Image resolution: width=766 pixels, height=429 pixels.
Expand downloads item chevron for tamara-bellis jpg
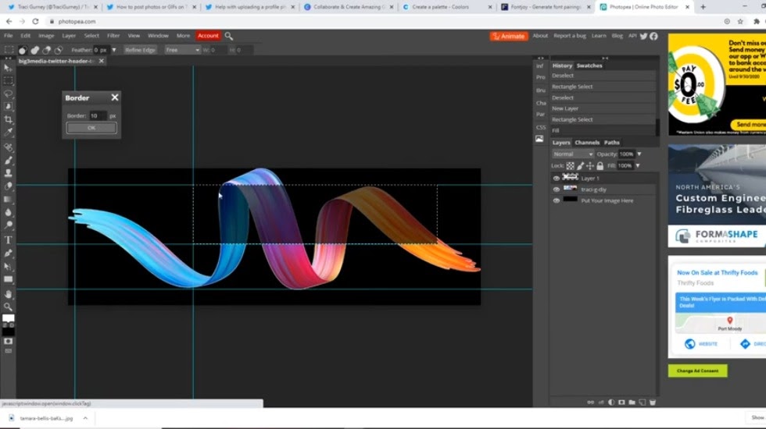[x=85, y=418]
